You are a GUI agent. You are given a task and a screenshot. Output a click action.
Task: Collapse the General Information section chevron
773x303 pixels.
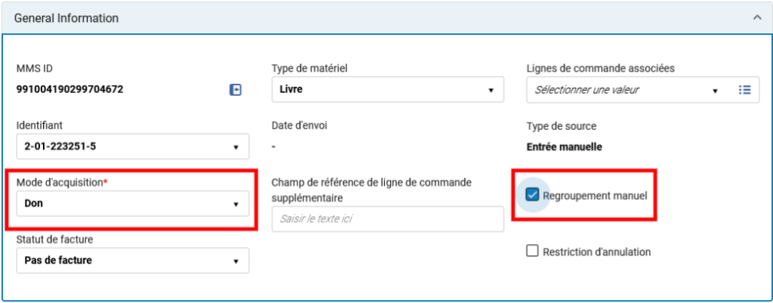757,18
